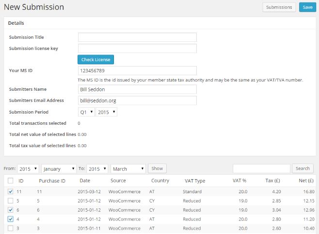Open the Submission Period quarter dropdown
This screenshot has height=234, width=319.
(x=86, y=112)
